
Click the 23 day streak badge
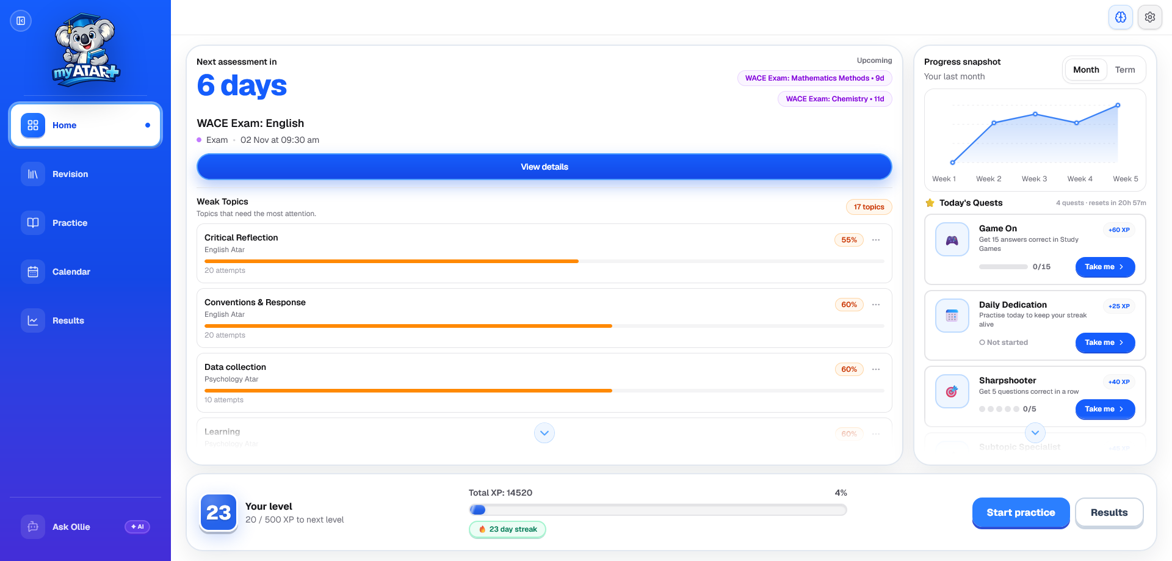coord(507,529)
